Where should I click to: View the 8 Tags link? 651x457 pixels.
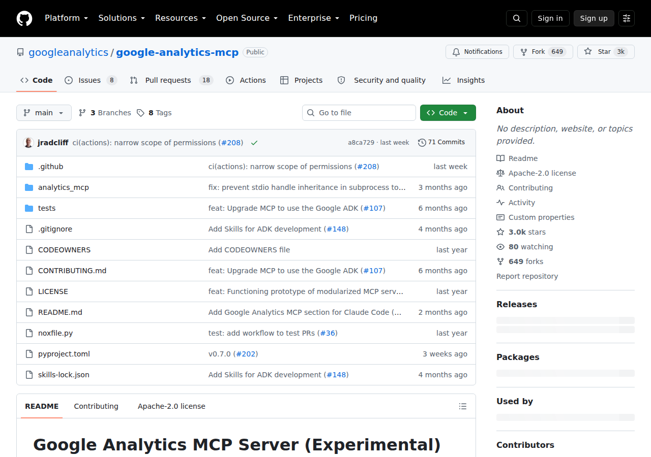[x=154, y=113]
